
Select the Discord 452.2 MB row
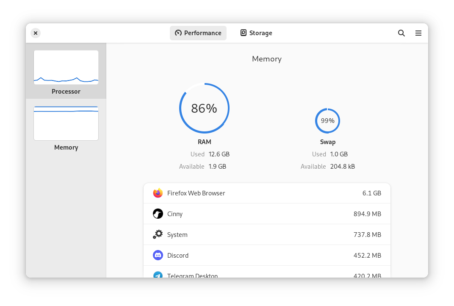point(267,255)
